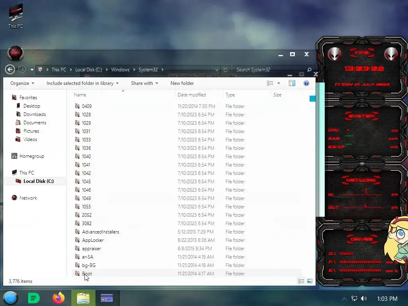Click the This PC breadcrumb in address bar
Screen dimensions: 408x306
[x=59, y=70]
